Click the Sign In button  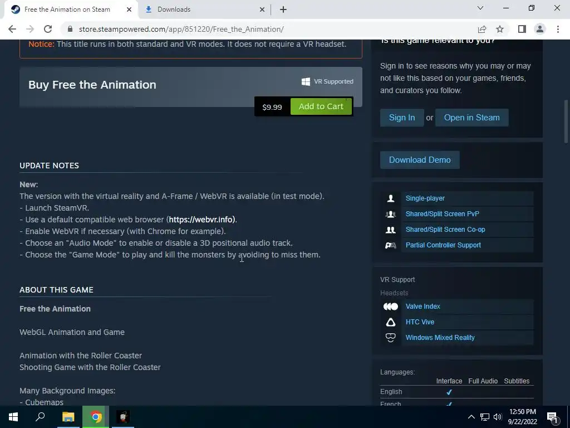(x=402, y=118)
